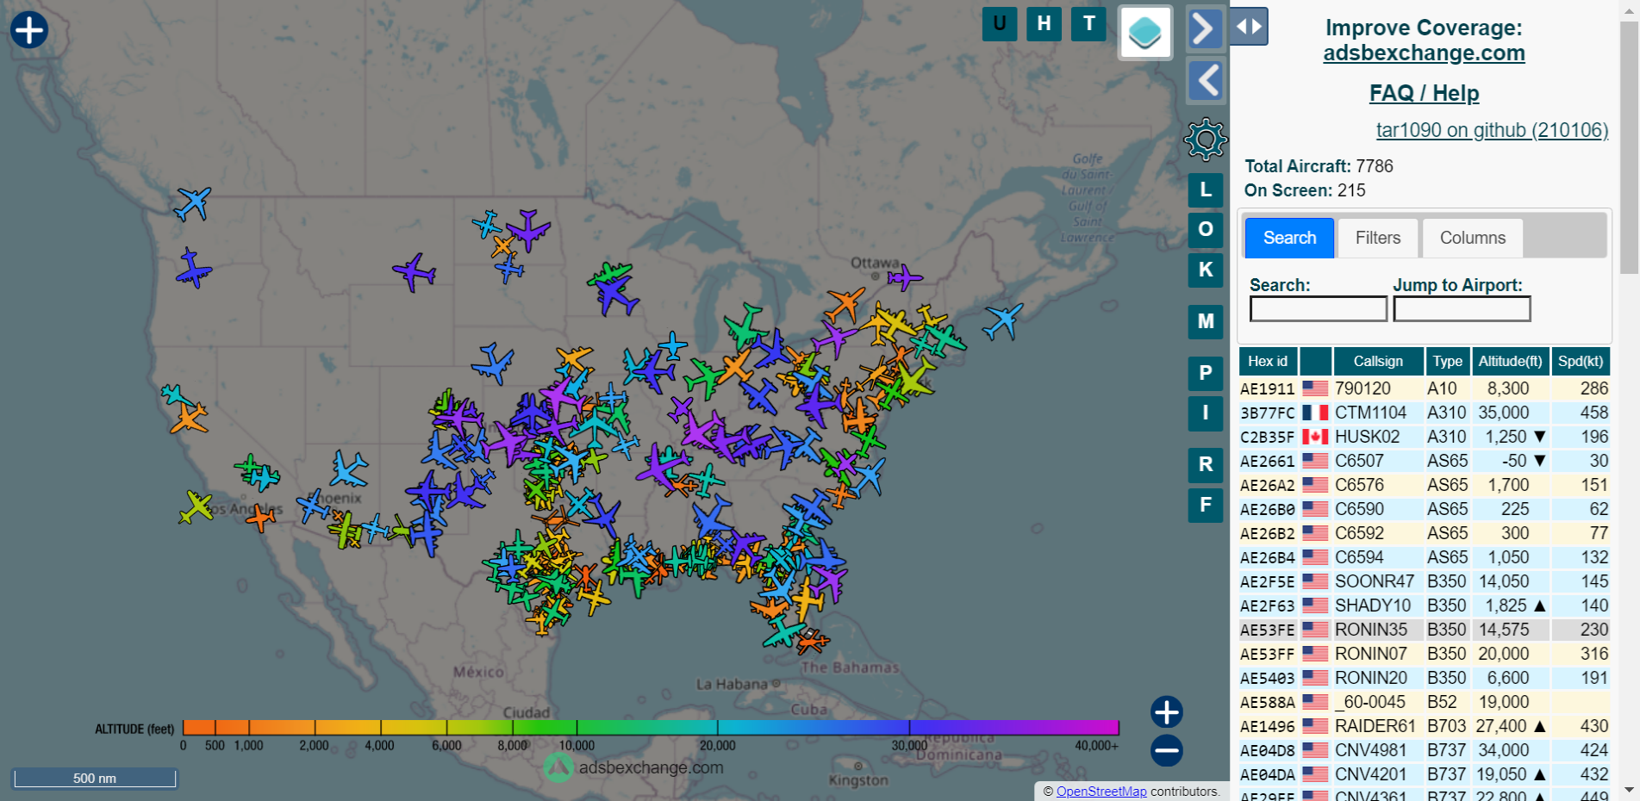Screen dimensions: 1640x801
Task: Select yellow-green aircraft west of Los Angeles
Action: point(196,506)
